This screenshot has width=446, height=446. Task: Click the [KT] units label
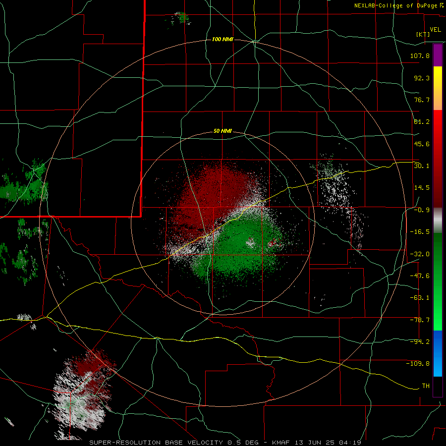pyautogui.click(x=423, y=35)
